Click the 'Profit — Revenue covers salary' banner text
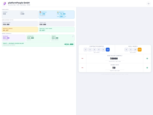Screen dimensions: 153x115 [x=14, y=43]
